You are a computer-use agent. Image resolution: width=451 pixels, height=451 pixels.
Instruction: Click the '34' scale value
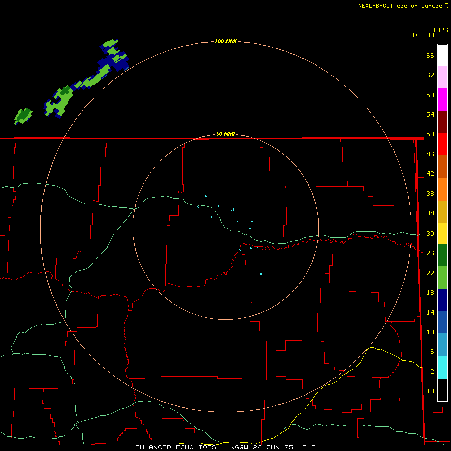[430, 213]
